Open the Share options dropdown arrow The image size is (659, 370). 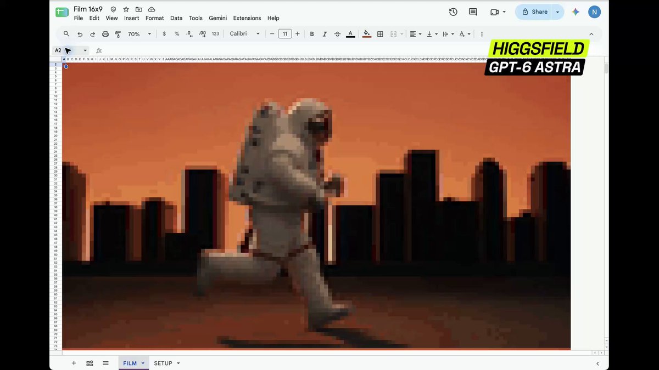coord(558,12)
